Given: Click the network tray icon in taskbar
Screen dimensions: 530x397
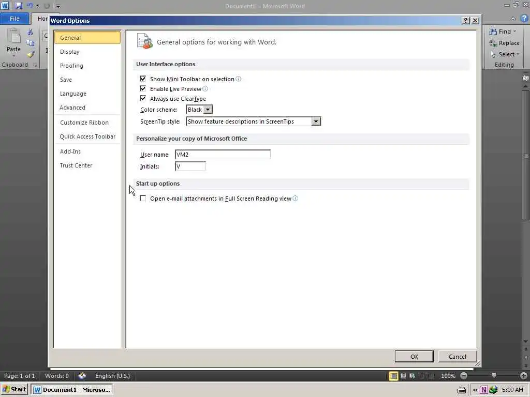Looking at the screenshot, I should coord(493,390).
